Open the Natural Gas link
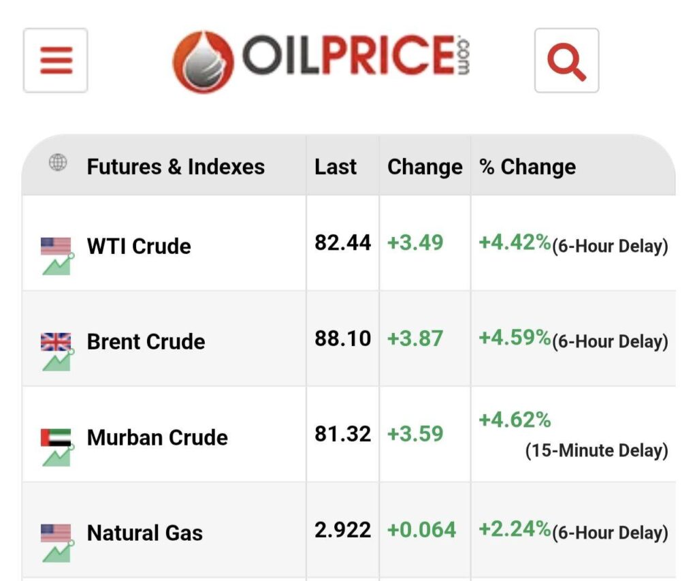This screenshot has height=581, width=697. pos(145,533)
